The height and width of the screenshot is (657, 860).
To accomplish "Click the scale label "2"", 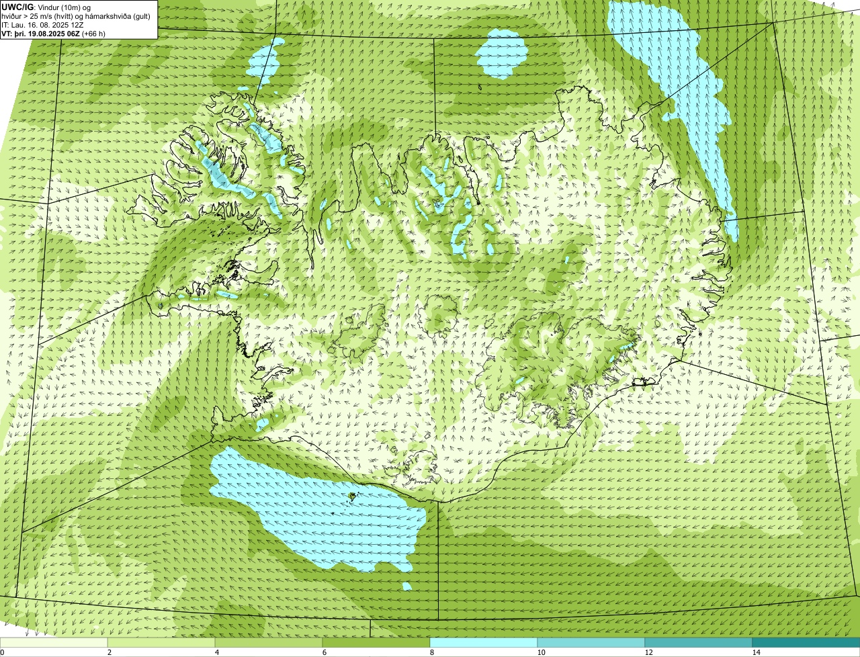I will [109, 652].
